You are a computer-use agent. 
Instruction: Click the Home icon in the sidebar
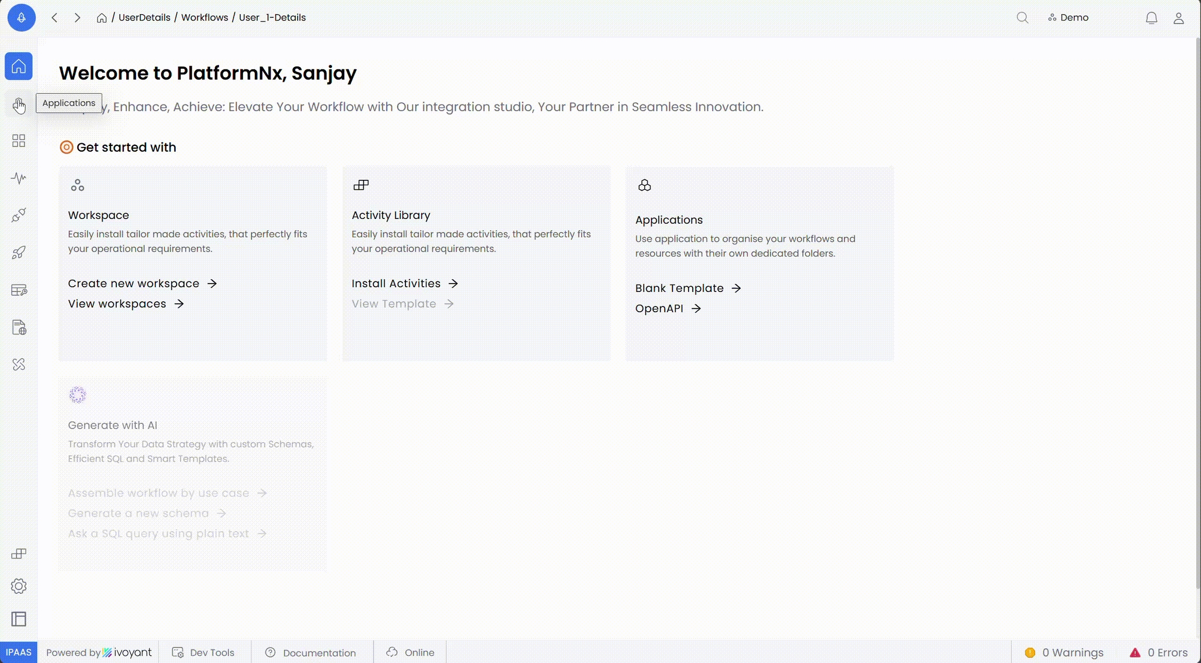point(19,66)
